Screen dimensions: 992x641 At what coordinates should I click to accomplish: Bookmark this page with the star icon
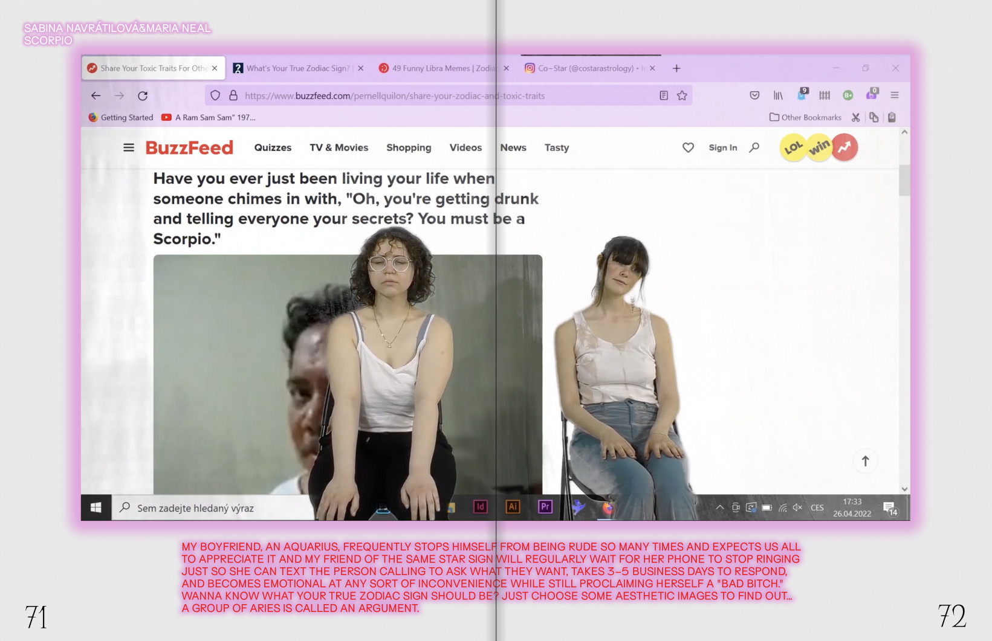(682, 95)
